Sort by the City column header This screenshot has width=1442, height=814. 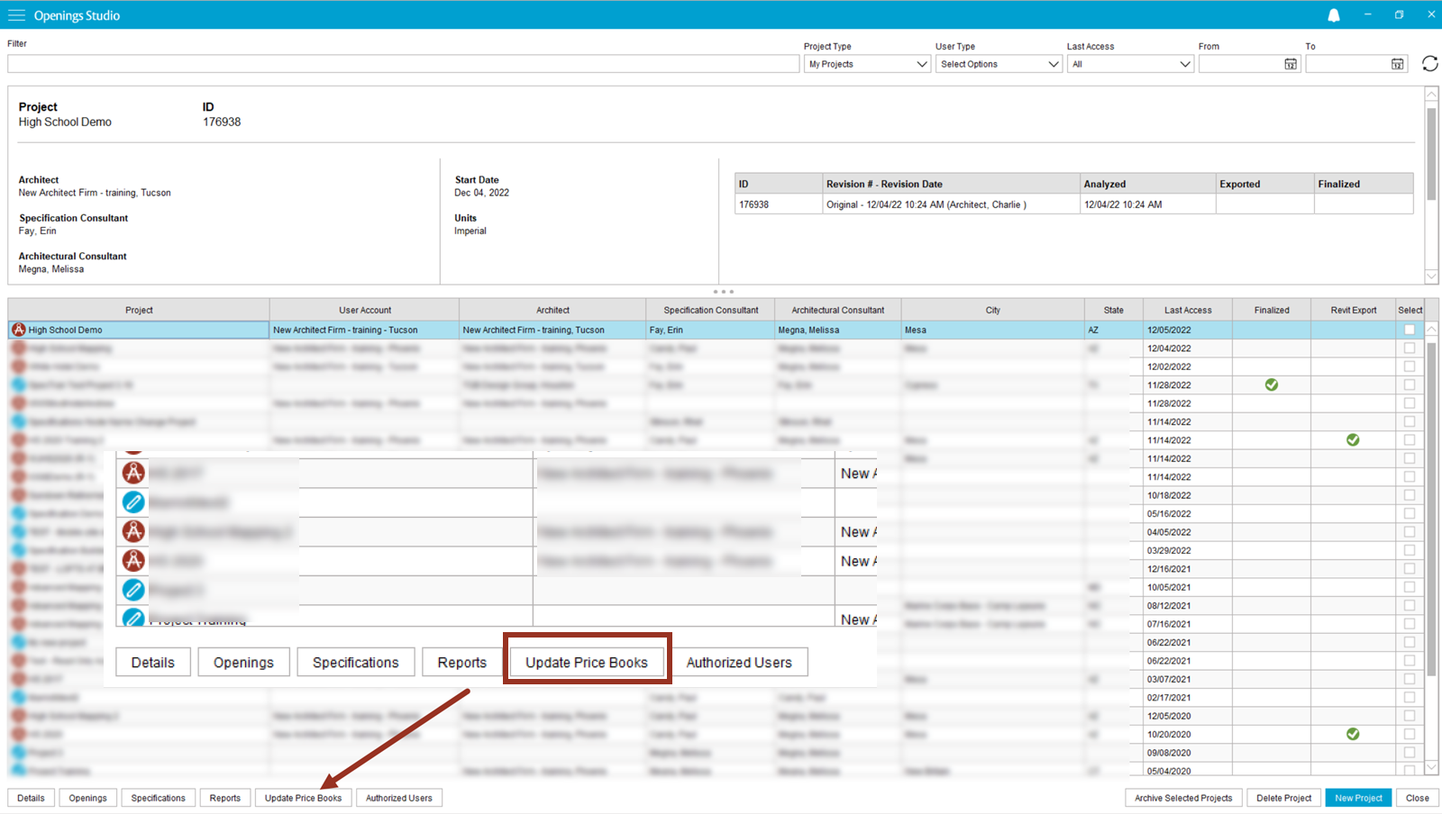[x=992, y=310]
